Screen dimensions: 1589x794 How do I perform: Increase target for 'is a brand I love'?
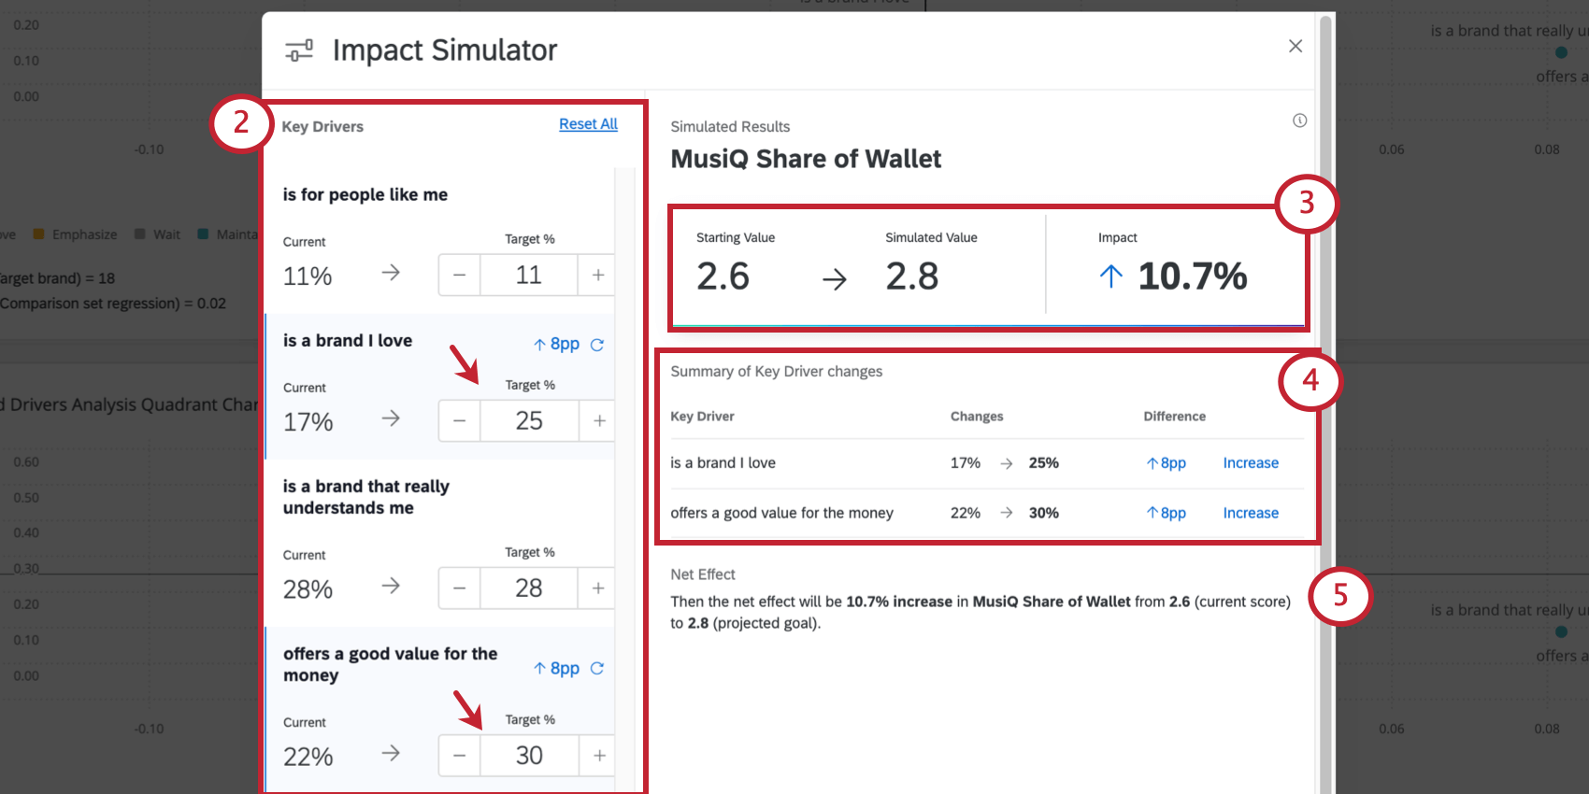[x=598, y=421]
